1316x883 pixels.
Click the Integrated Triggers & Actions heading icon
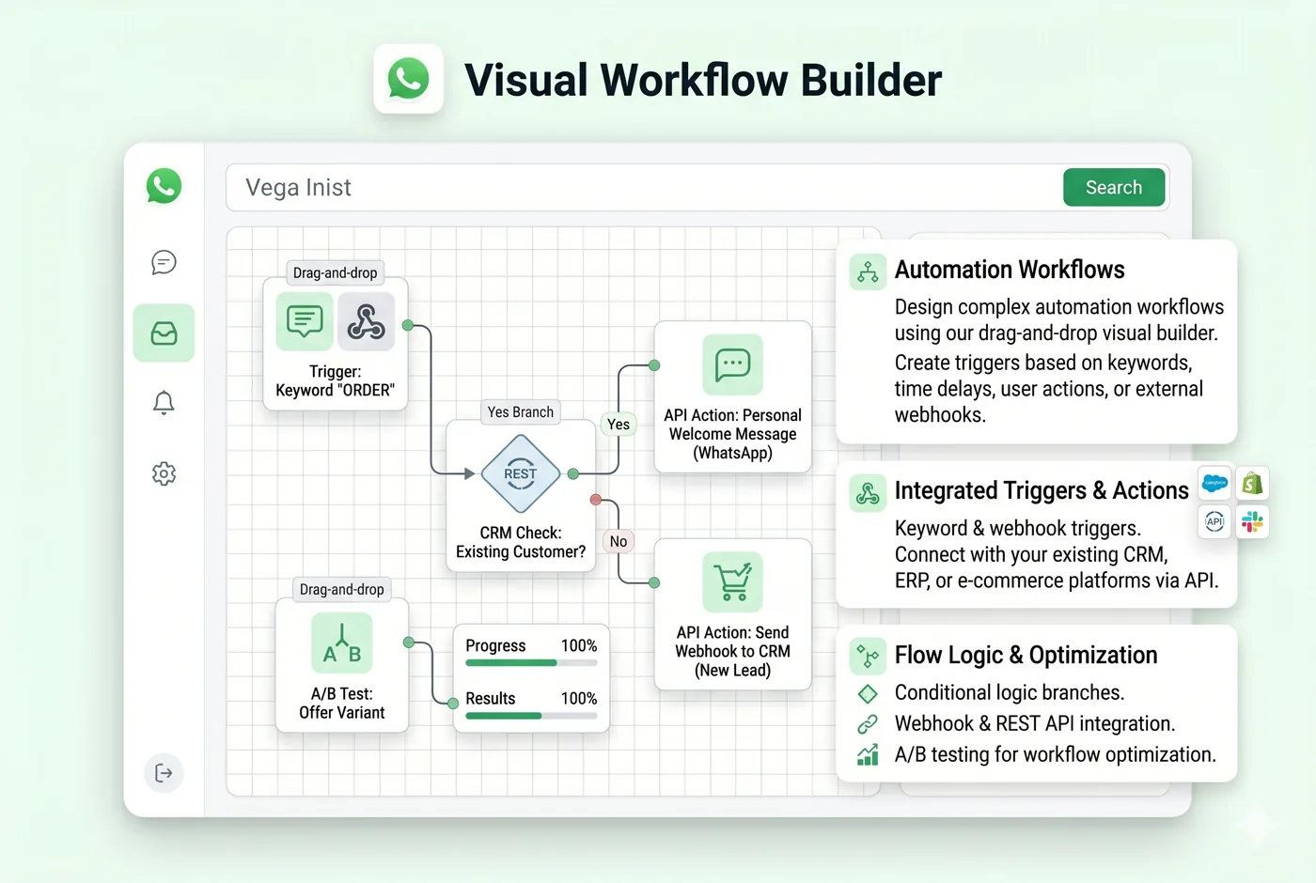pos(868,493)
